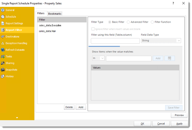Image resolution: width=192 pixels, height=130 pixels.
Task: Select the Filter Function radio button
Action: (x=152, y=22)
